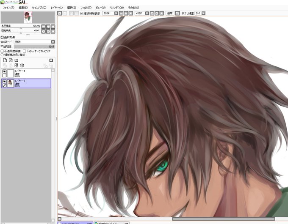
Task: Add a layer mask
Action: point(51,60)
